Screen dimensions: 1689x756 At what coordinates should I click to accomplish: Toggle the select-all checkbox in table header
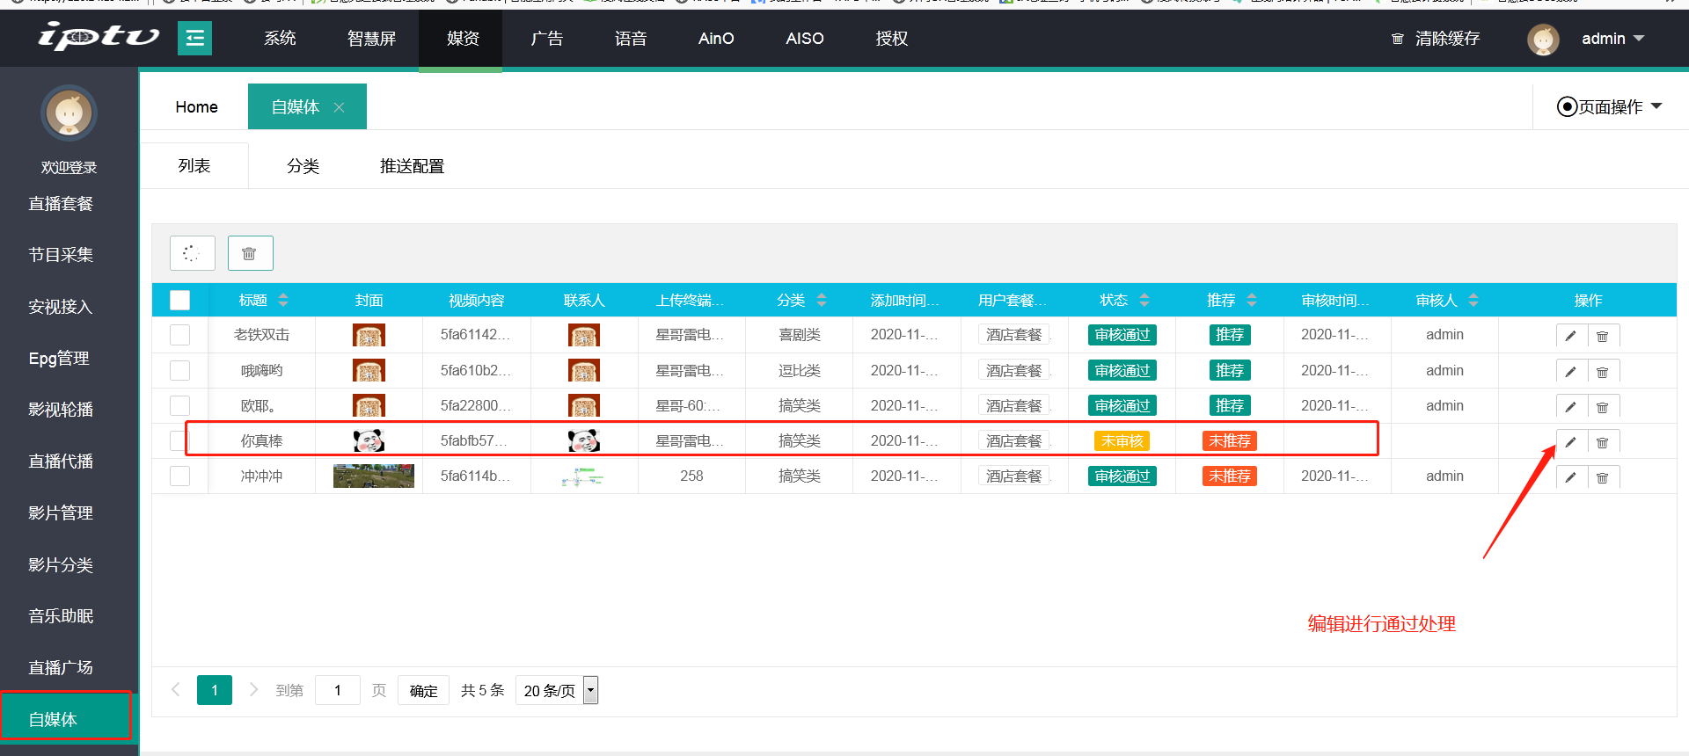tap(180, 301)
